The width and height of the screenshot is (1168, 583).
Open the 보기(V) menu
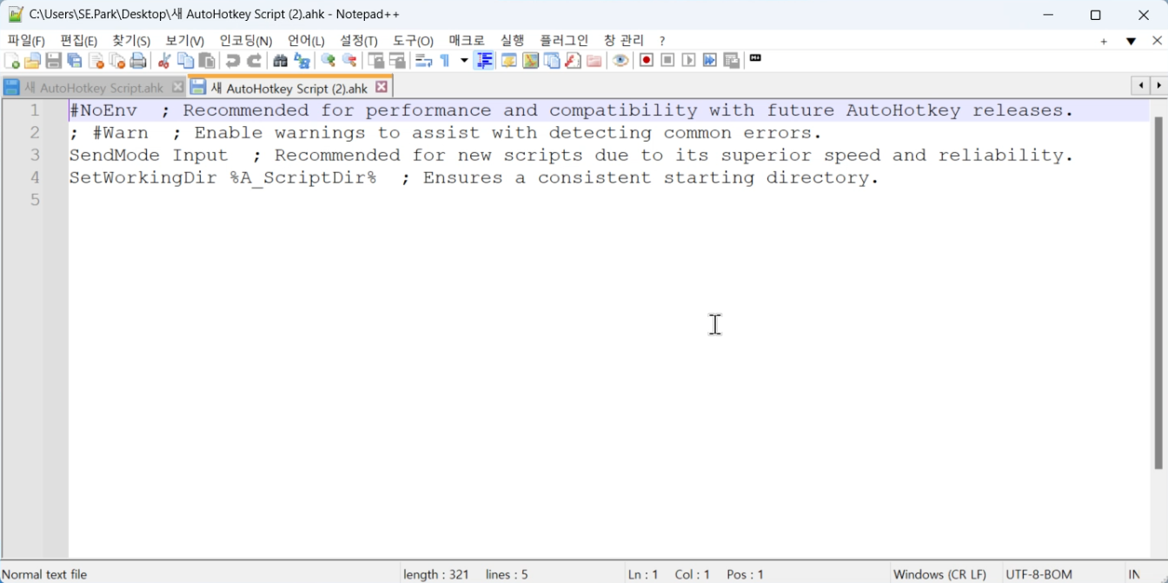click(185, 41)
